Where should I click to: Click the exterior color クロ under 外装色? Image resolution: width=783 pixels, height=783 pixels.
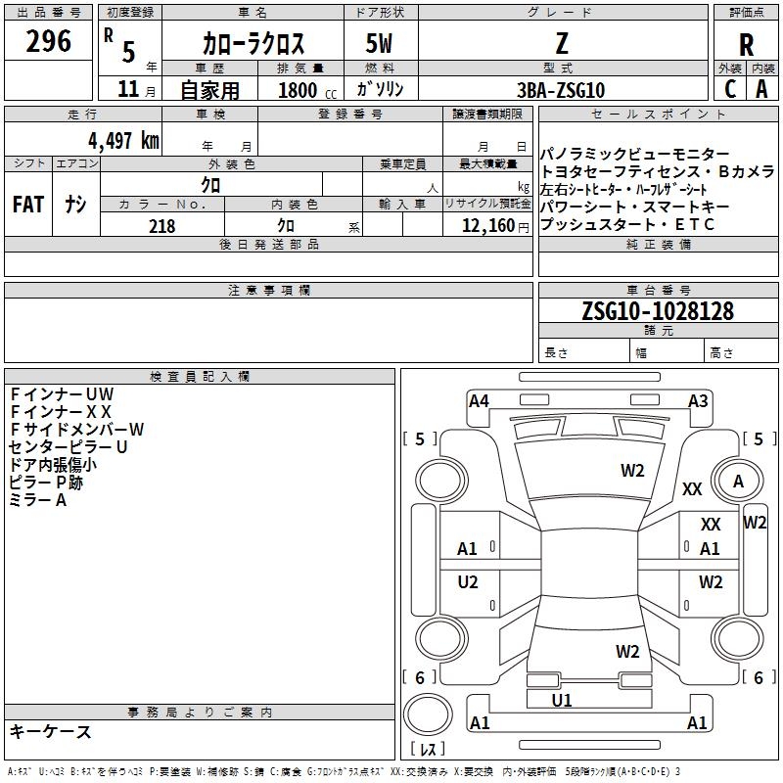pyautogui.click(x=210, y=185)
